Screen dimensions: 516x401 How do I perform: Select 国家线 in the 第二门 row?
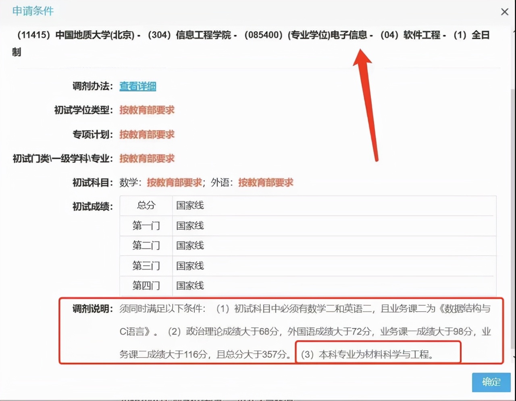click(x=190, y=246)
